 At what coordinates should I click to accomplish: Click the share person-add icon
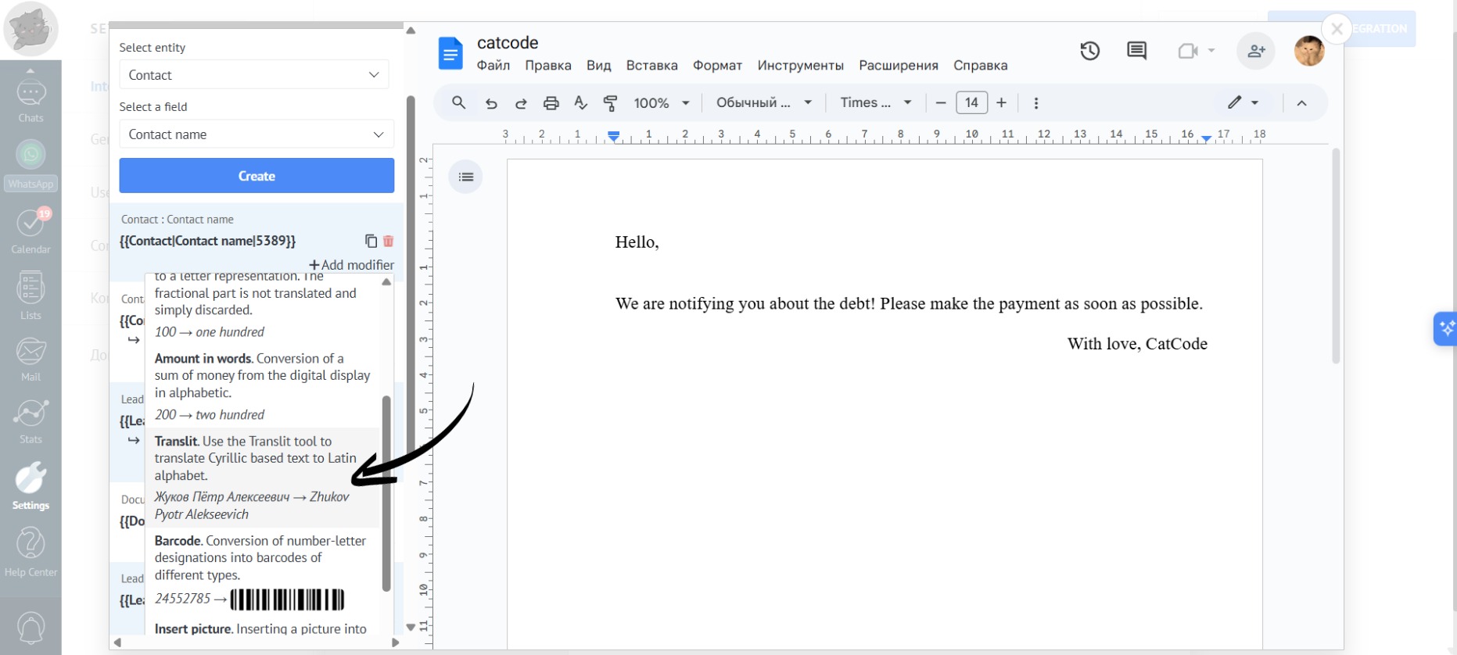click(x=1256, y=52)
